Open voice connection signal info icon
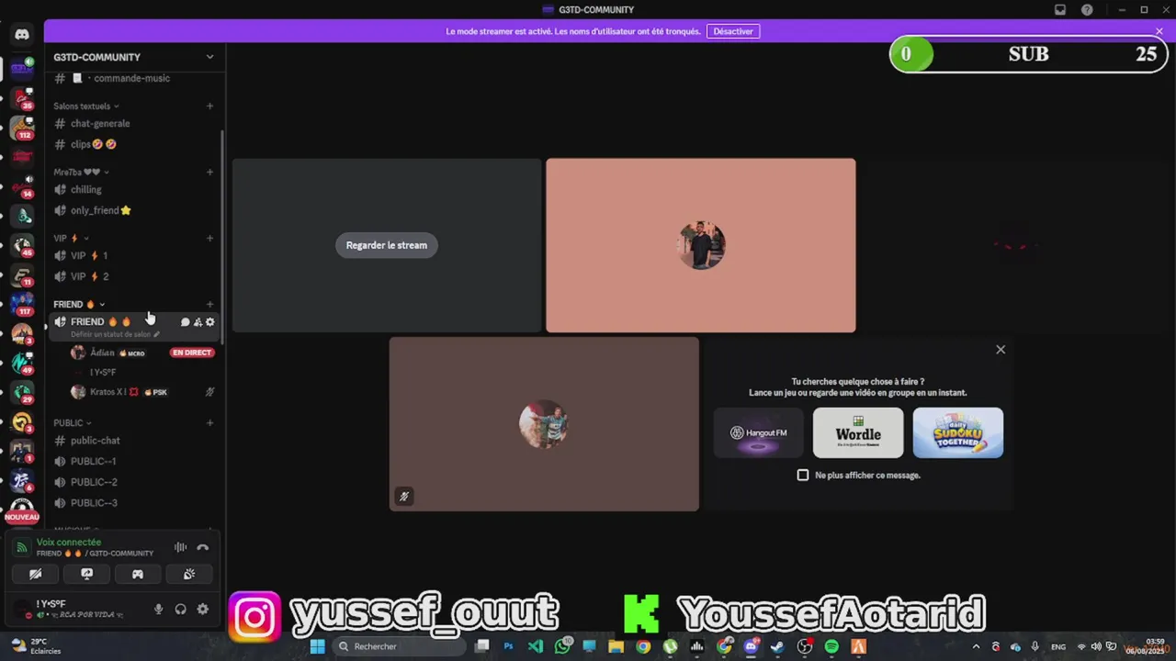 23,548
